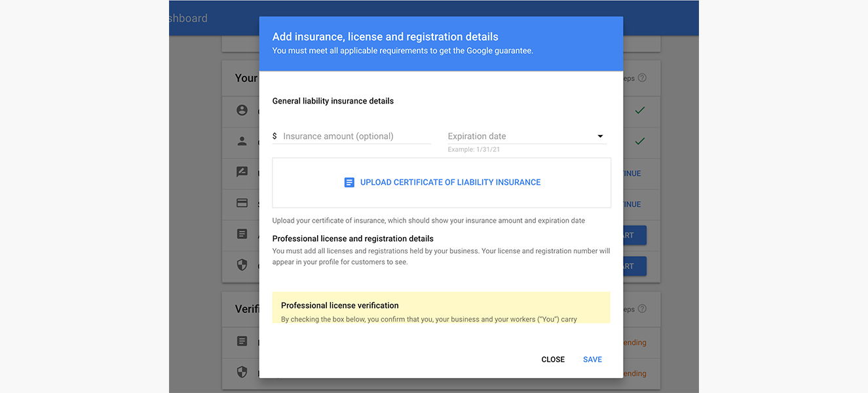Image resolution: width=868 pixels, height=393 pixels.
Task: Upload certificate of liability insurance
Action: click(450, 181)
